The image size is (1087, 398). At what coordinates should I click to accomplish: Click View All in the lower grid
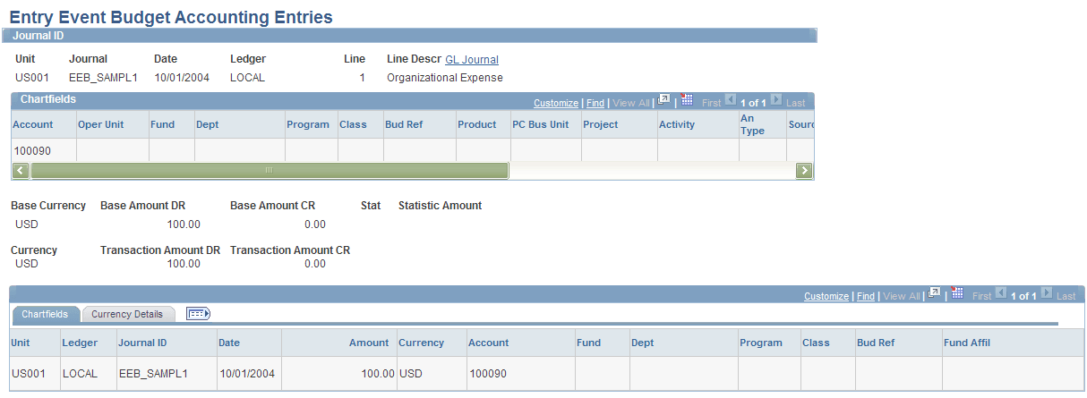coord(903,296)
